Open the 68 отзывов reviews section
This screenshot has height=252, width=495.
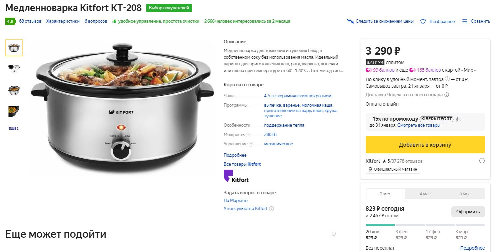pos(30,21)
